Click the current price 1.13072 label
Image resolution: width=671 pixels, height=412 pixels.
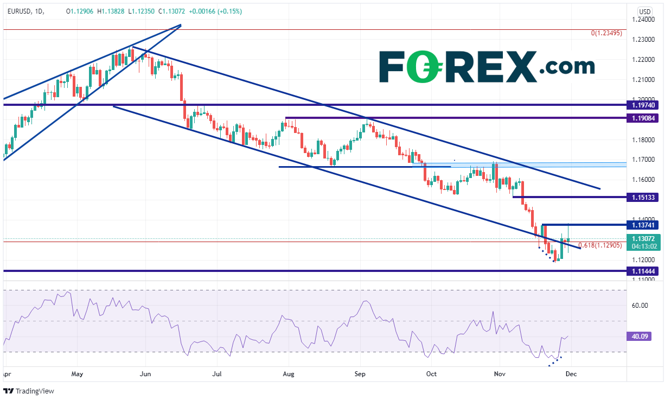click(x=641, y=238)
